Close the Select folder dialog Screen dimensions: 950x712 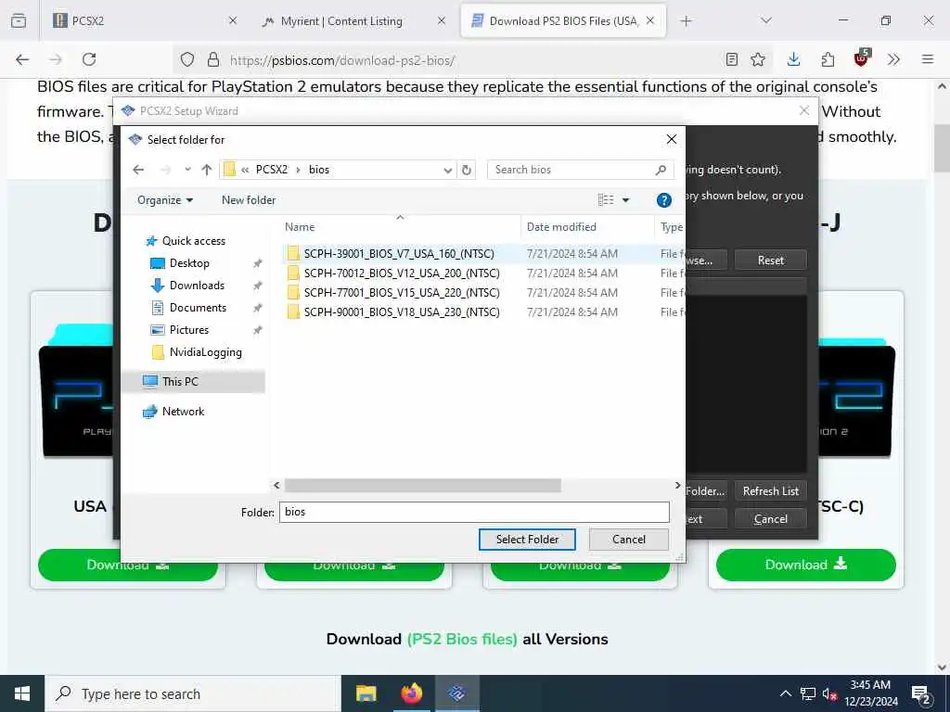click(672, 139)
